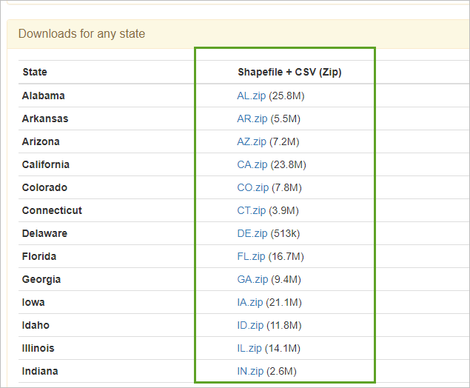
Task: Download CA.zip for California
Action: (252, 164)
